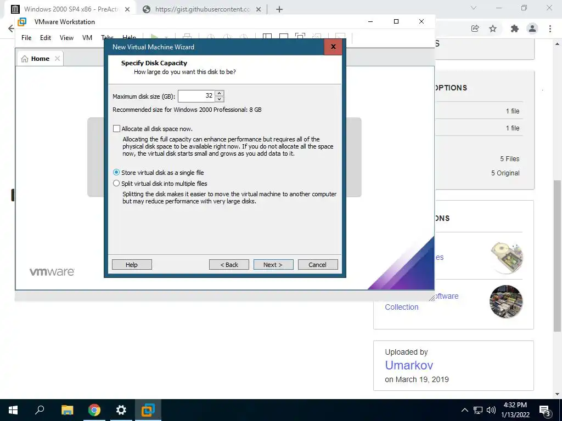Image resolution: width=562 pixels, height=421 pixels.
Task: Click the Maximum disk size field
Action: click(196, 96)
